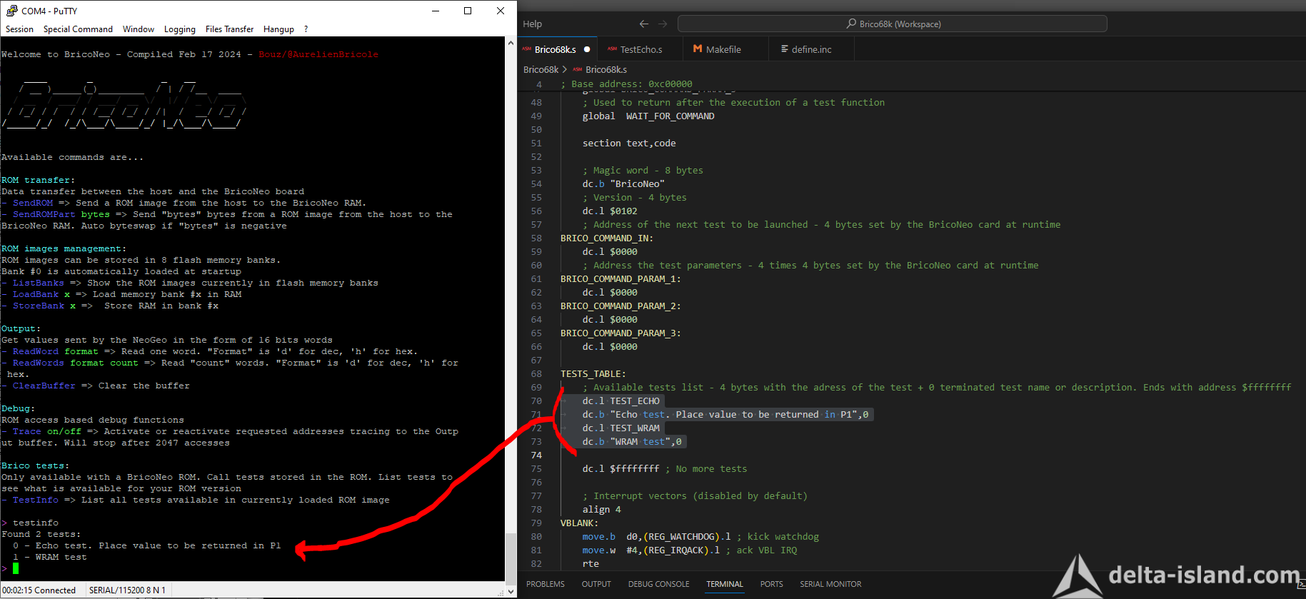Click the VBLANK: label on line 79
The height and width of the screenshot is (599, 1306).
[579, 523]
